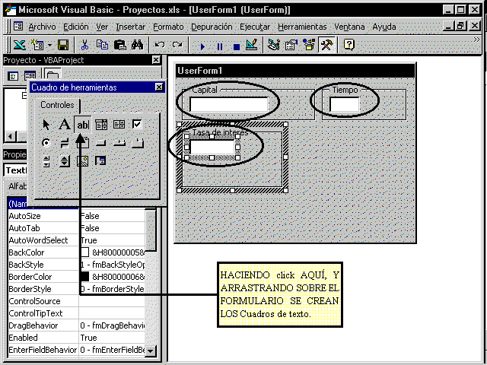Toggle the Toolbox hammer icon
Image resolution: width=487 pixels, height=365 pixels.
point(326,45)
